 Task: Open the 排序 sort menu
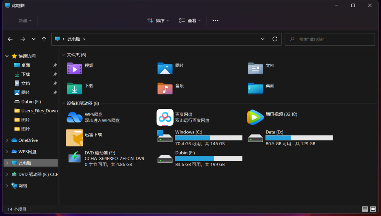158,21
